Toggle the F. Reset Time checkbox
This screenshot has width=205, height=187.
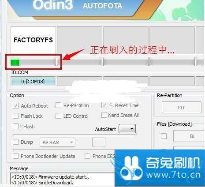[104, 105]
